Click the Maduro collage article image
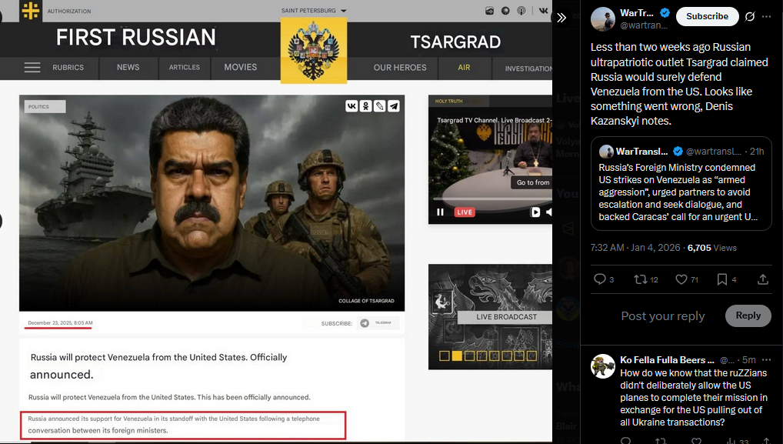Viewport: 783px width, 444px height. 212,203
